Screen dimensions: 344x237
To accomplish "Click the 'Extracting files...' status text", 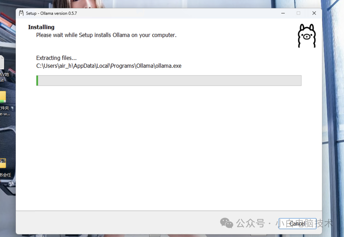I will click(x=56, y=58).
